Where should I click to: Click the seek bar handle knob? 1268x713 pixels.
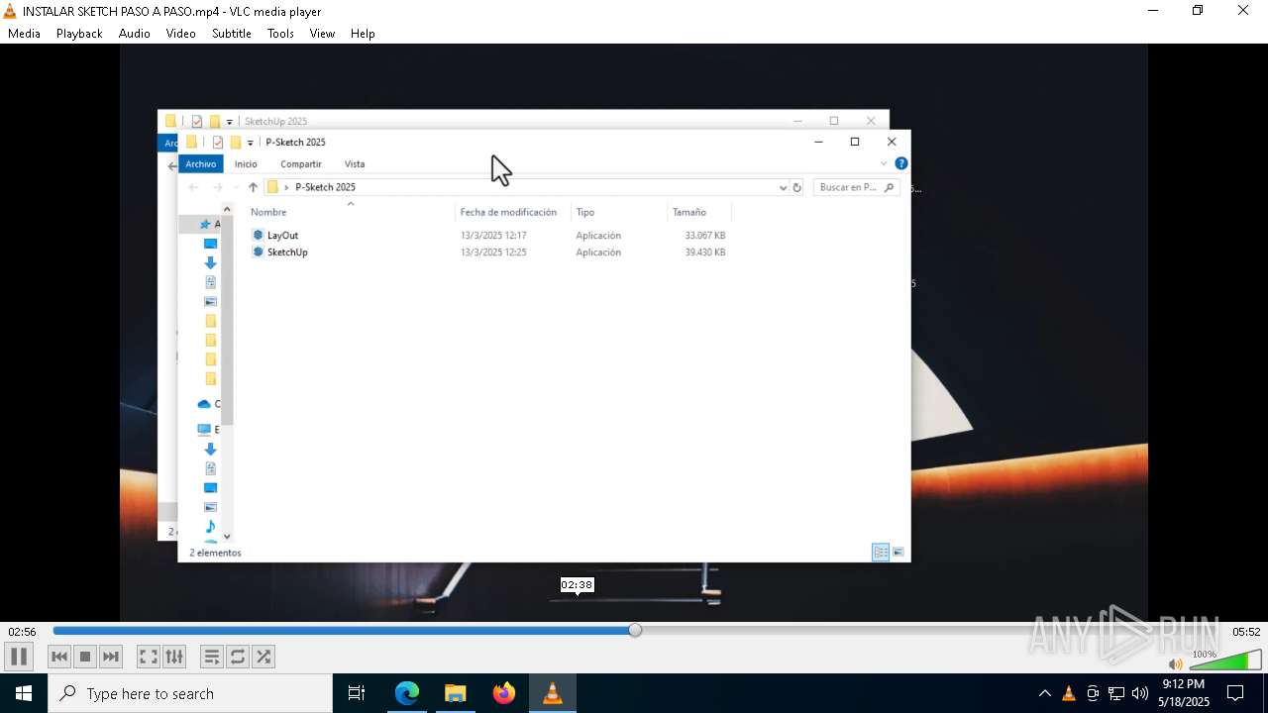coord(635,630)
